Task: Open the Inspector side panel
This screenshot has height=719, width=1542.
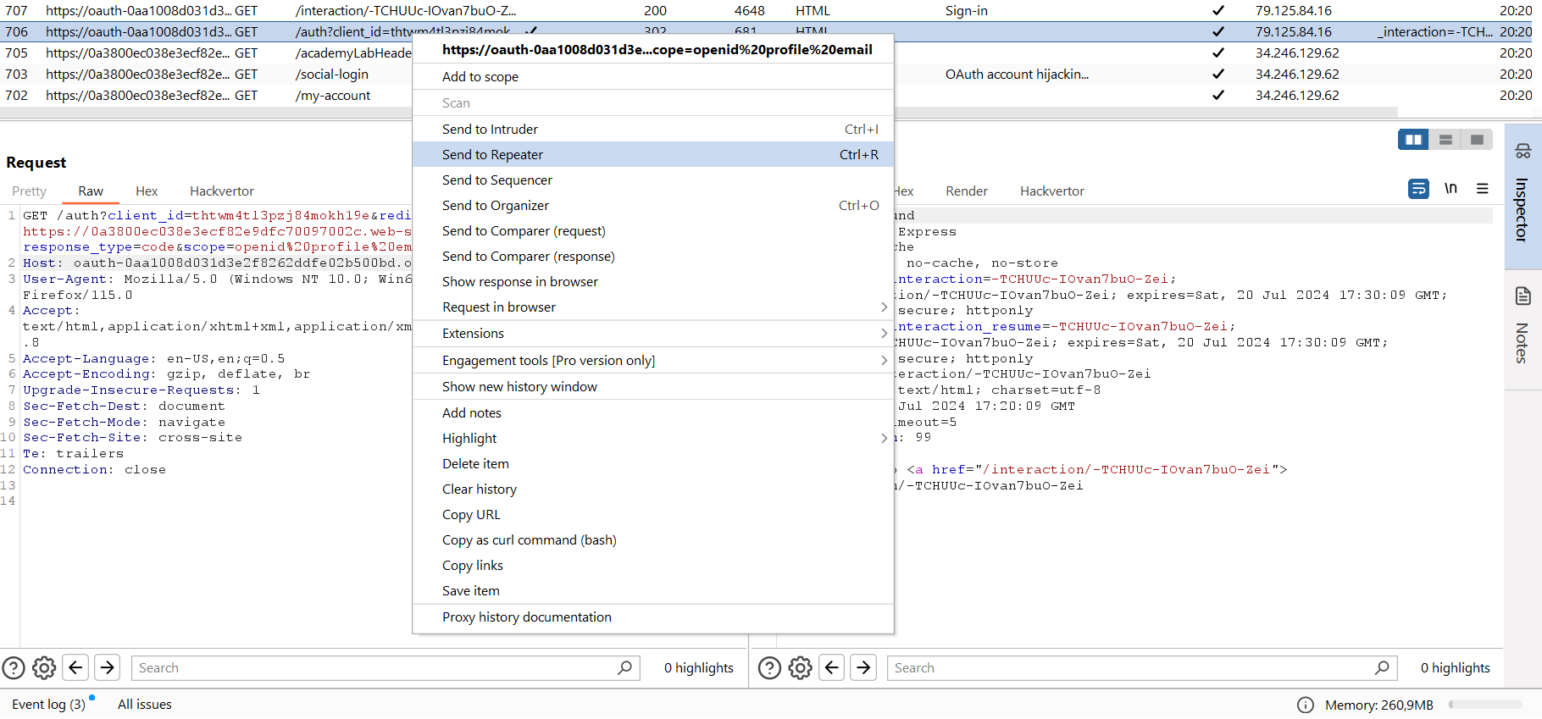Action: pyautogui.click(x=1523, y=196)
